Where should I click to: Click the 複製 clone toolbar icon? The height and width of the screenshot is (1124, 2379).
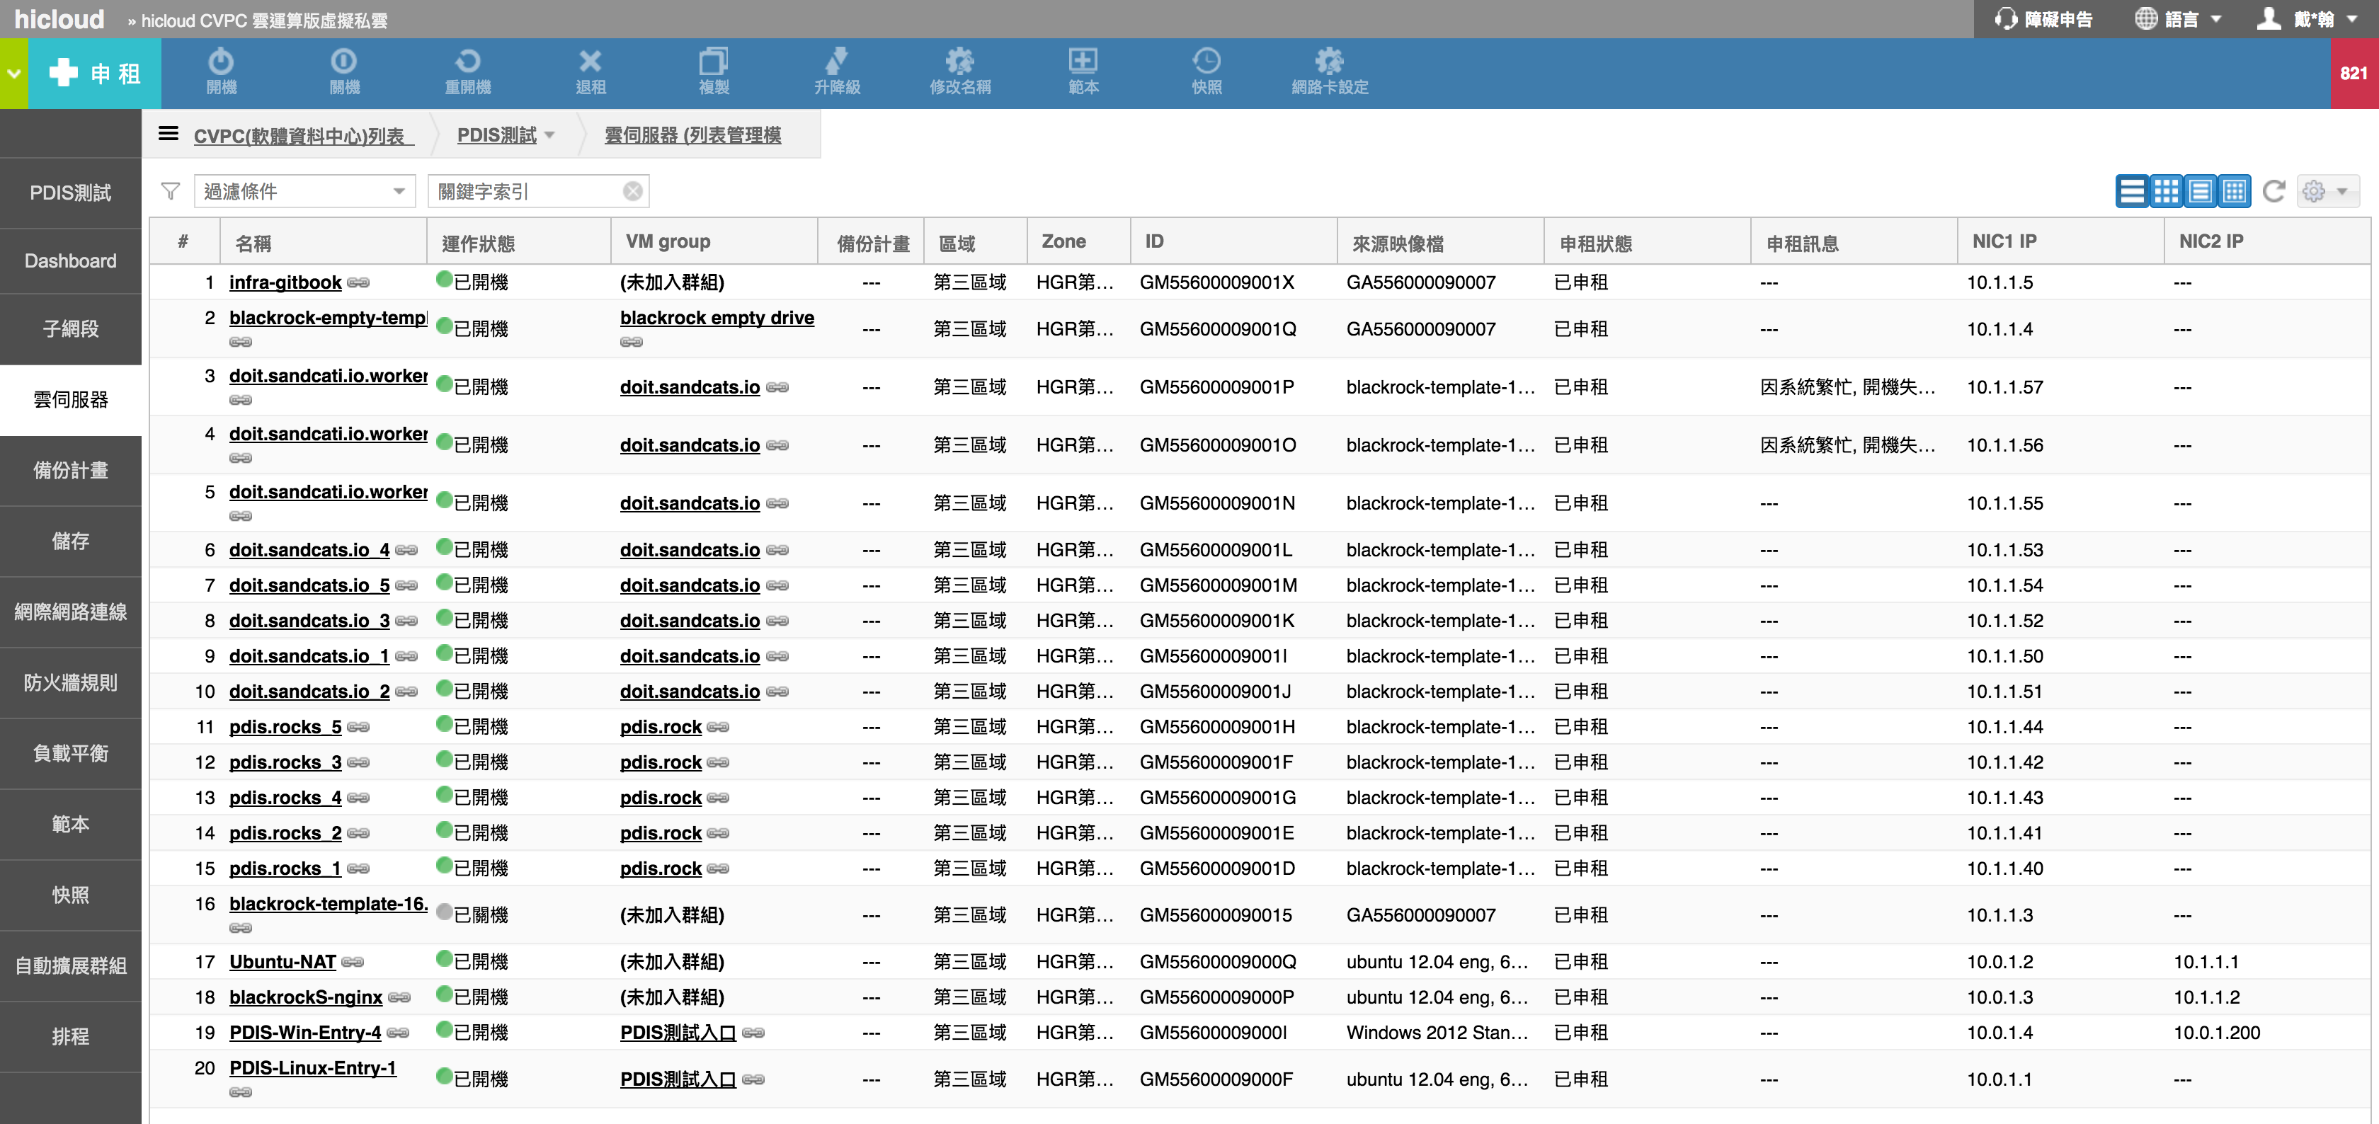[713, 71]
